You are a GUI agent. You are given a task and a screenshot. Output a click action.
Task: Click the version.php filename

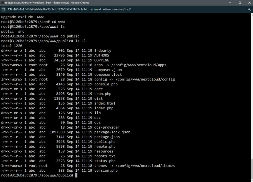[x=106, y=171]
